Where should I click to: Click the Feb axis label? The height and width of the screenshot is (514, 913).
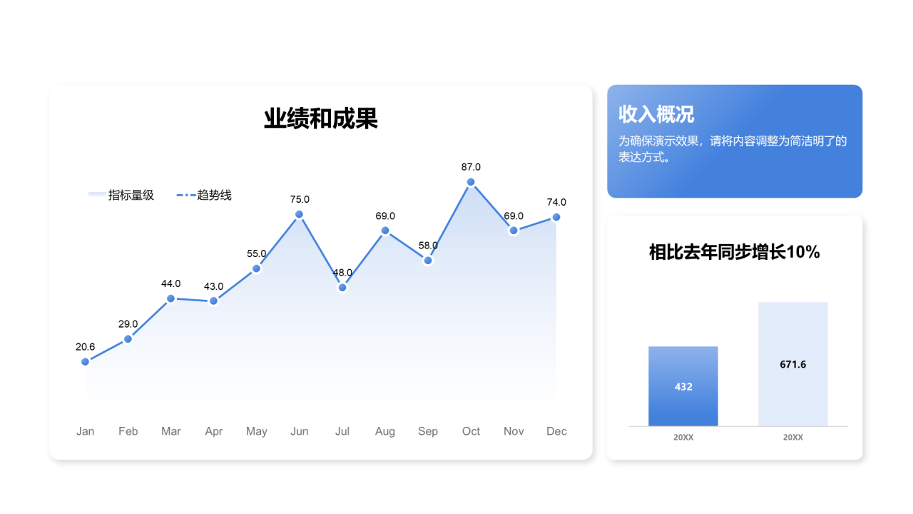point(128,431)
